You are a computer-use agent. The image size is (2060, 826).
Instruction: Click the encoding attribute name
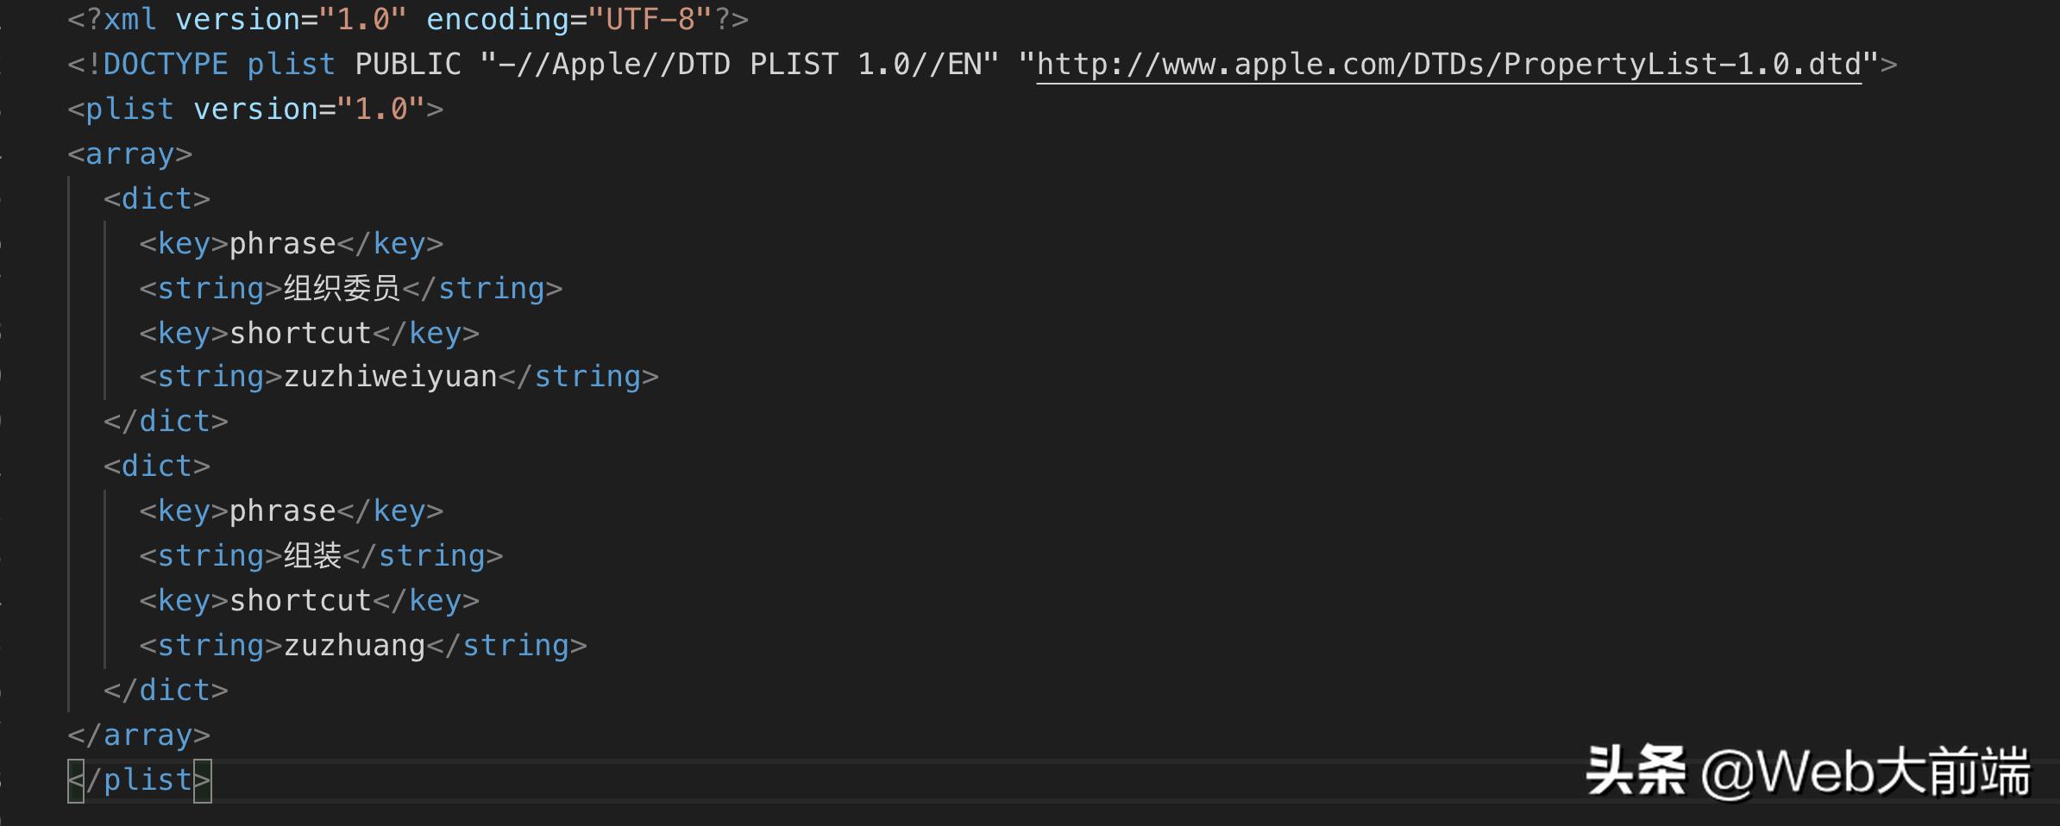tap(498, 20)
